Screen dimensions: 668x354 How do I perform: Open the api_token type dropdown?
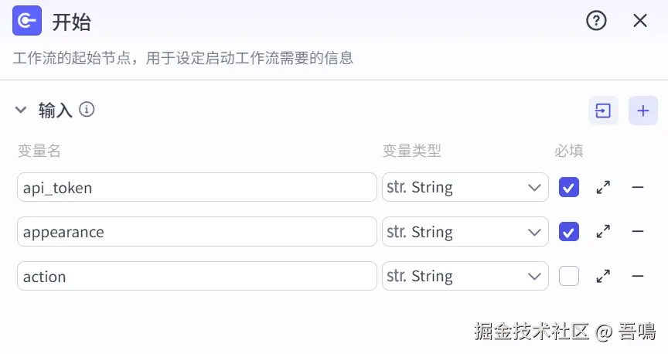point(465,187)
